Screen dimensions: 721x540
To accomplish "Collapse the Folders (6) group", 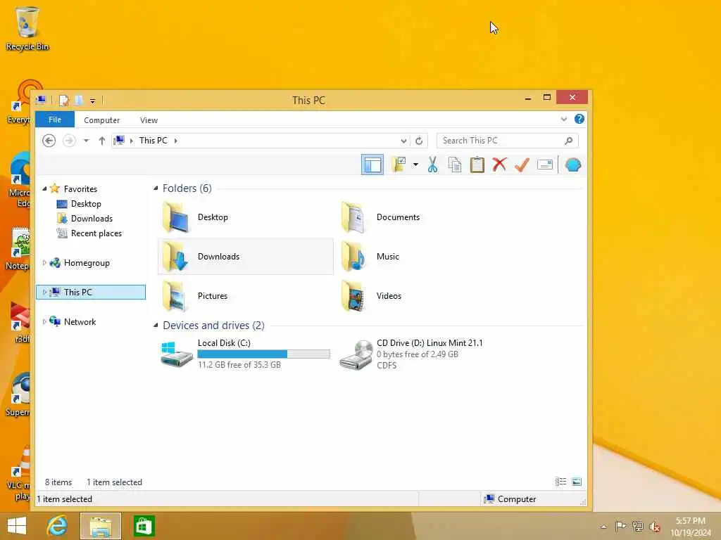I will pyautogui.click(x=156, y=188).
